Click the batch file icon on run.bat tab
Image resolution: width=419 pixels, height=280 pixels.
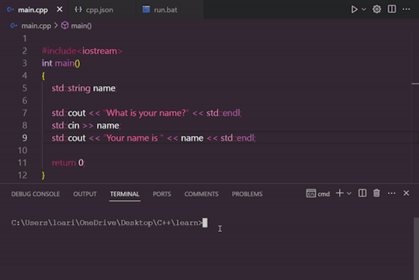[146, 9]
